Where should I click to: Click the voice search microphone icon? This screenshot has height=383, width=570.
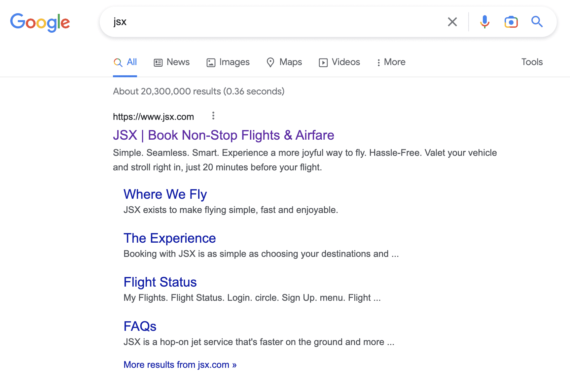pyautogui.click(x=484, y=22)
